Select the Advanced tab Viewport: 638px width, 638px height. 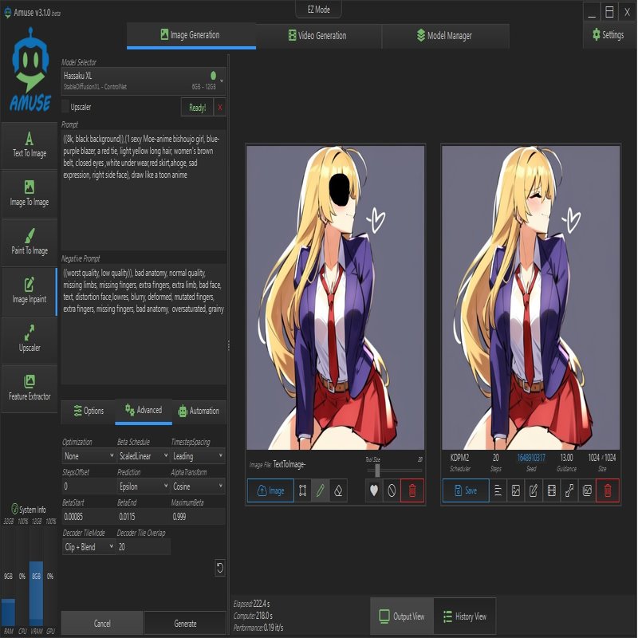144,411
